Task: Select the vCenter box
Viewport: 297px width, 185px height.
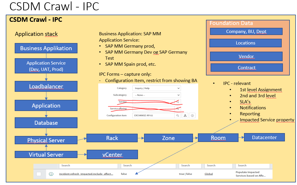Action: point(112,155)
